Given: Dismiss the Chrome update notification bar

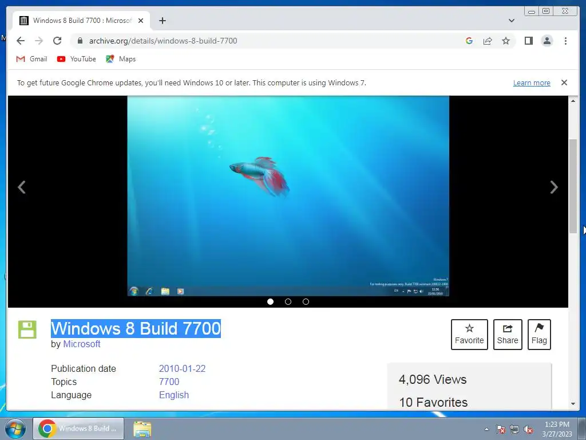Looking at the screenshot, I should click(564, 82).
